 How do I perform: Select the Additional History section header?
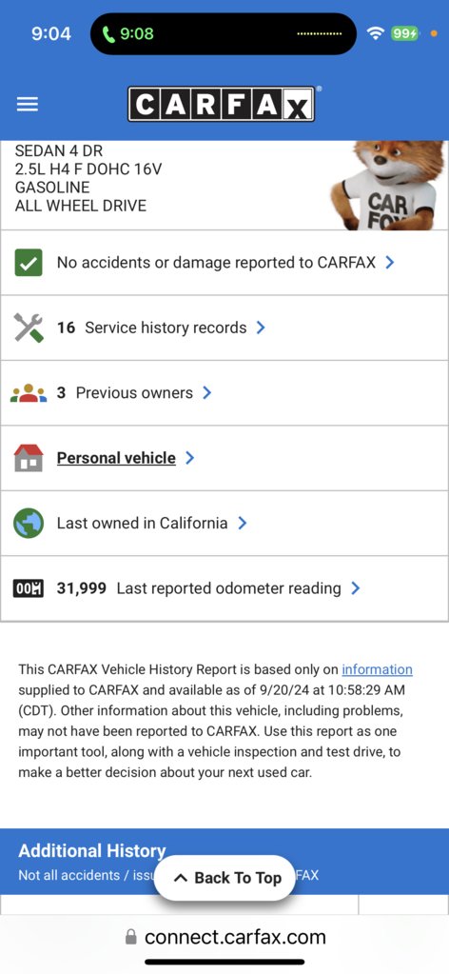pyautogui.click(x=92, y=850)
